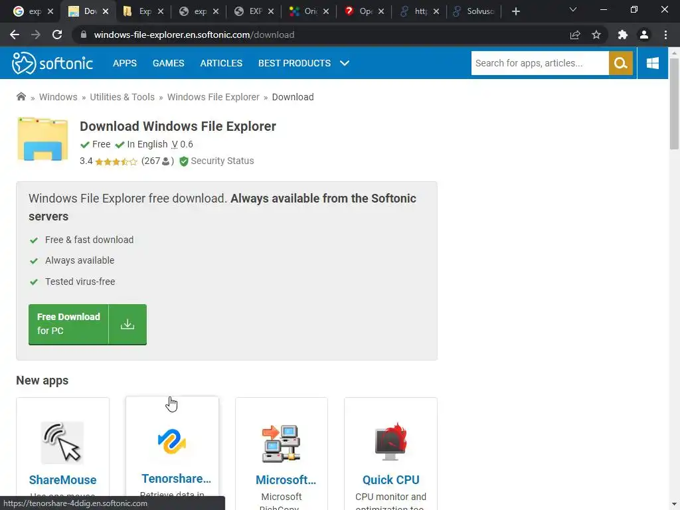680x510 pixels.
Task: Go back to previous page
Action: (x=15, y=35)
